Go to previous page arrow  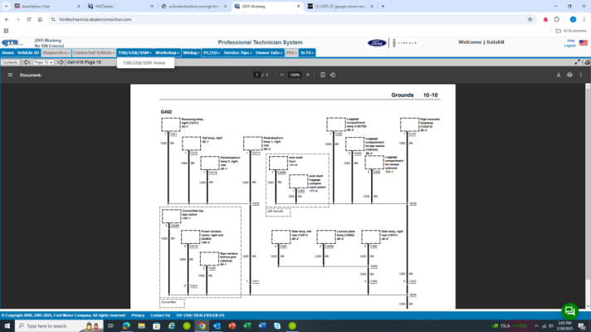[x=27, y=62]
